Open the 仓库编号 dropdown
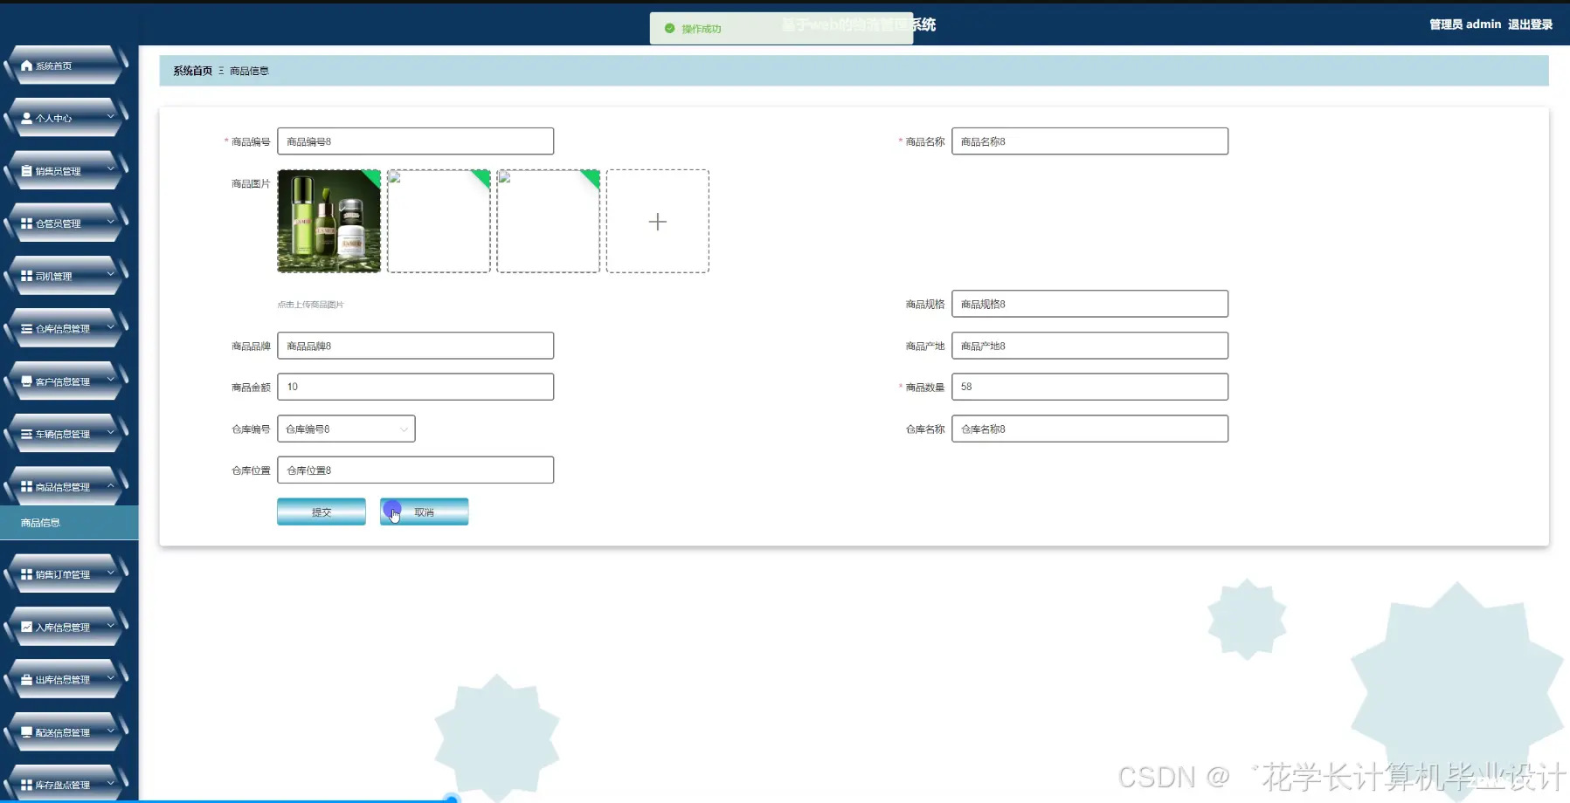The width and height of the screenshot is (1570, 803). (x=346, y=429)
